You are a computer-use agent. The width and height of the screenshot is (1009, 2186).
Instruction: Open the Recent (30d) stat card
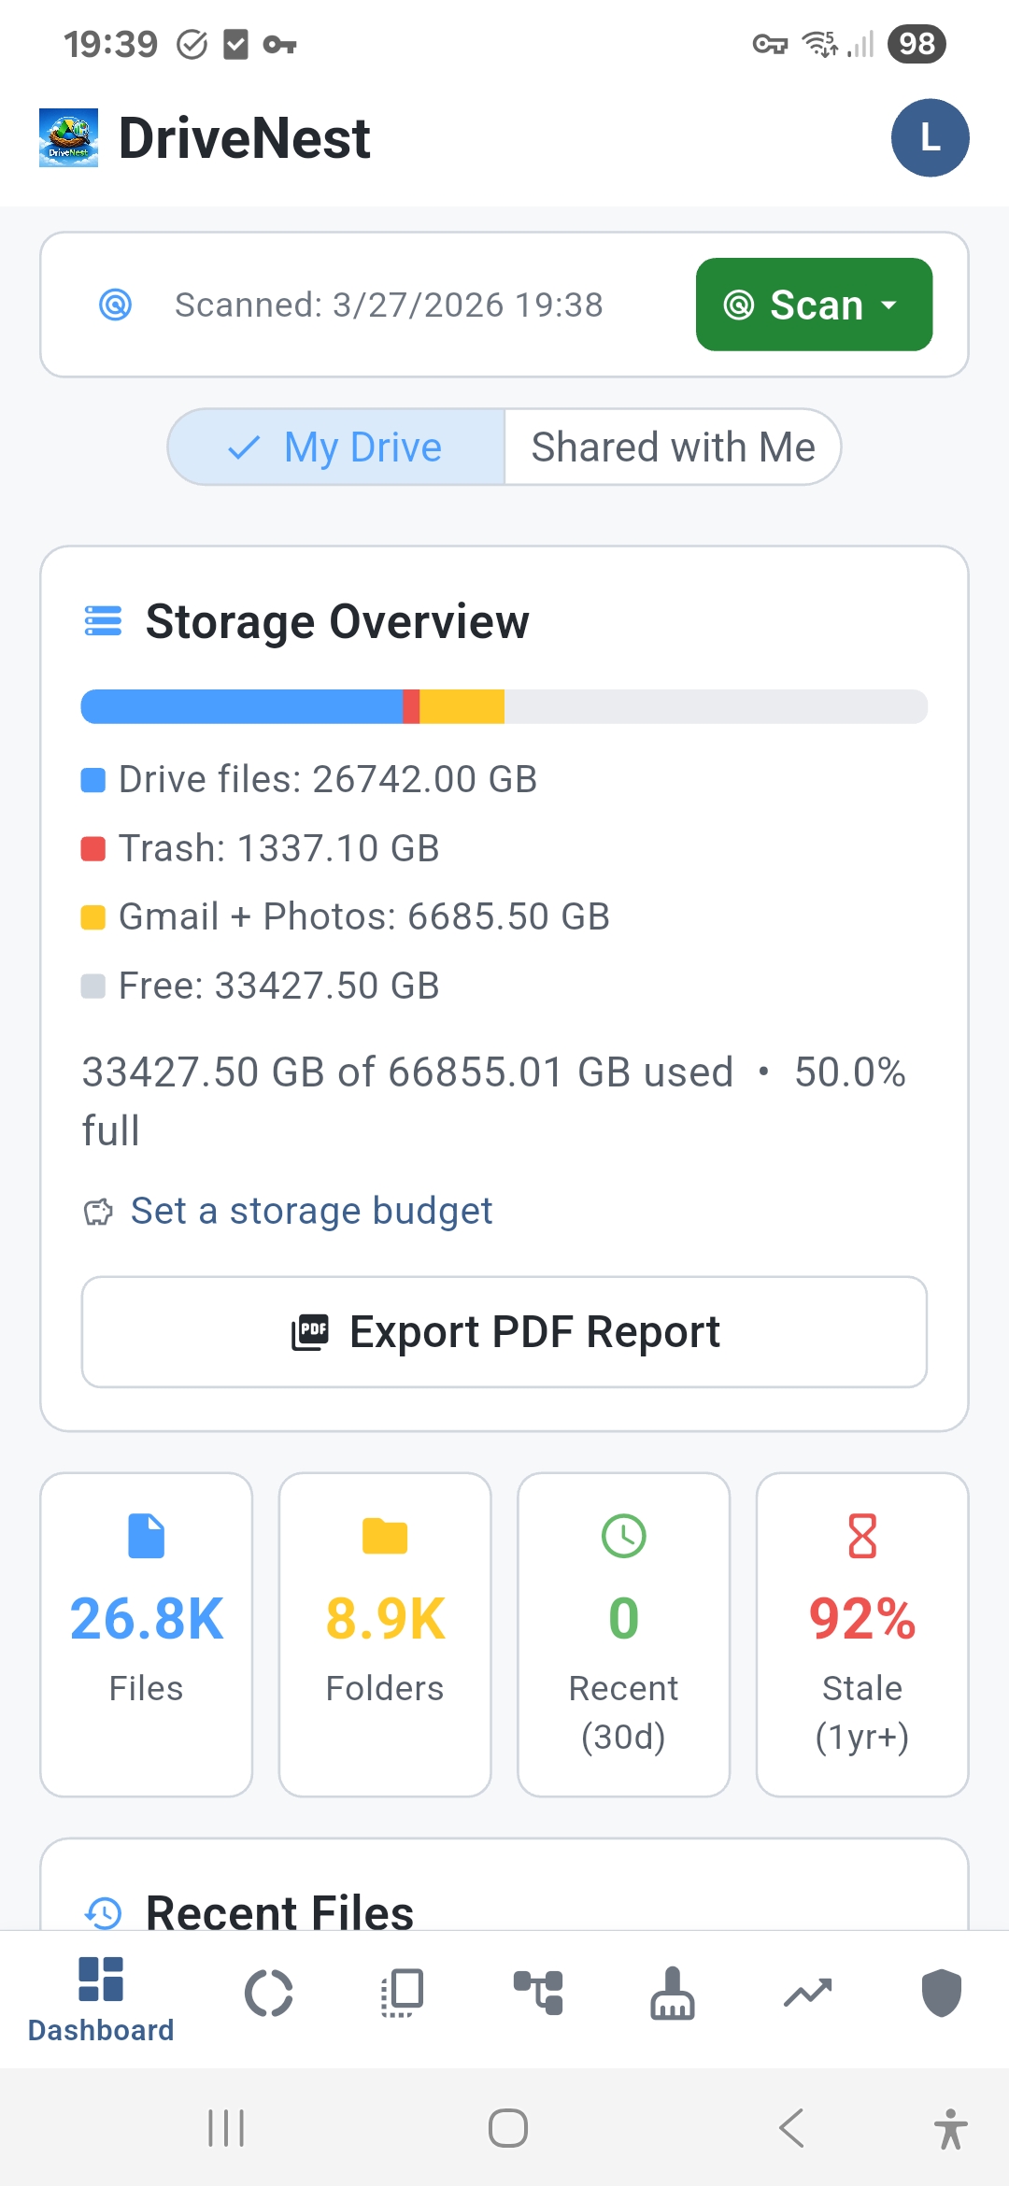click(624, 1635)
